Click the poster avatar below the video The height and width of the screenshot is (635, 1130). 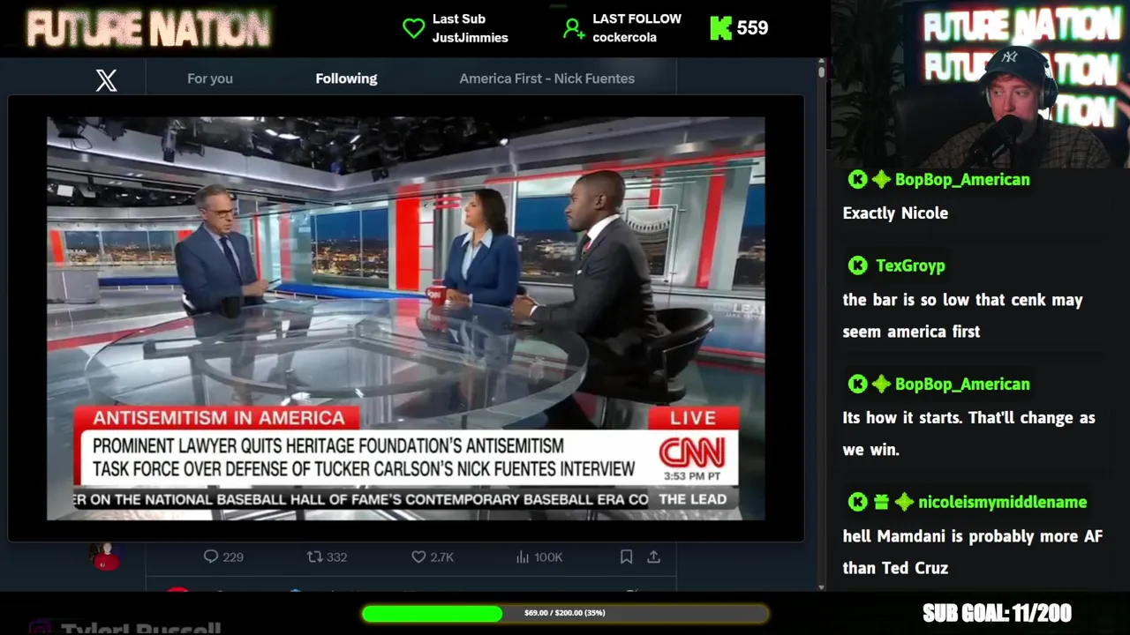click(106, 557)
